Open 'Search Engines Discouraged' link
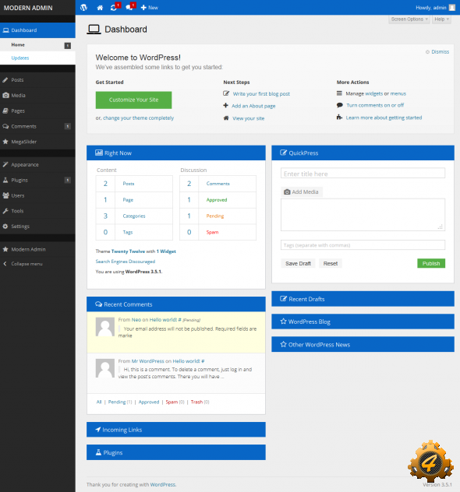This screenshot has width=460, height=492. click(125, 262)
